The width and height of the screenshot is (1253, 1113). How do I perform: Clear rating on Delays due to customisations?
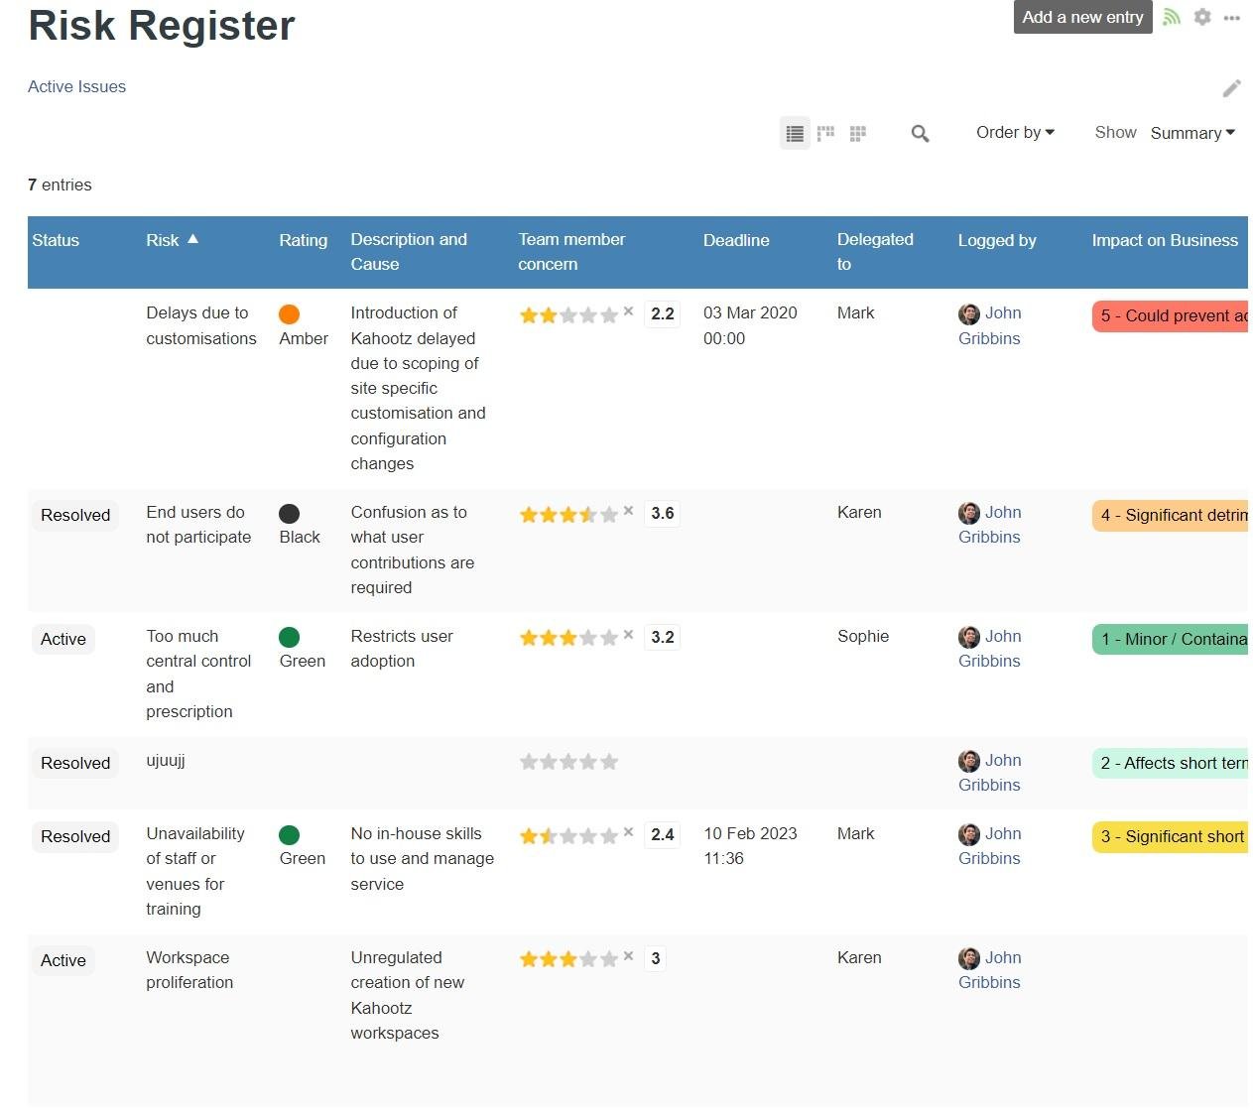coord(628,311)
